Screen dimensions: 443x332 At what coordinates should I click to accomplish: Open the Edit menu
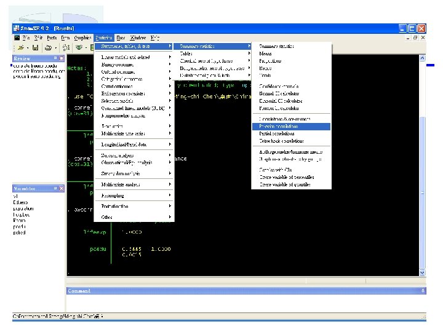coord(38,38)
